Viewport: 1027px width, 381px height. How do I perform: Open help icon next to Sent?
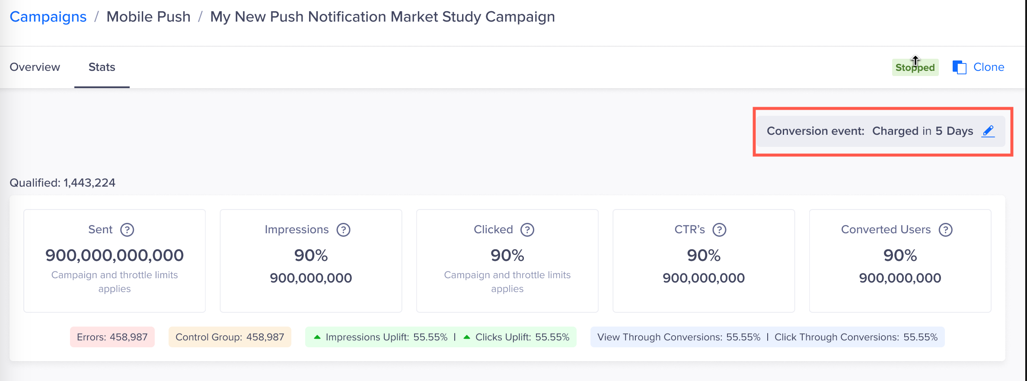pyautogui.click(x=127, y=230)
